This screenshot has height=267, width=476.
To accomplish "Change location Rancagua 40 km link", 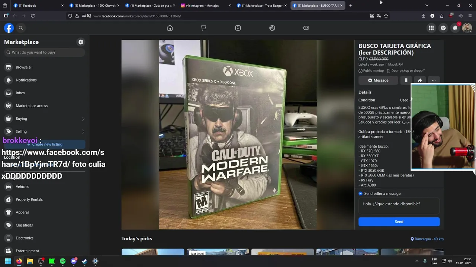I will pos(427,239).
